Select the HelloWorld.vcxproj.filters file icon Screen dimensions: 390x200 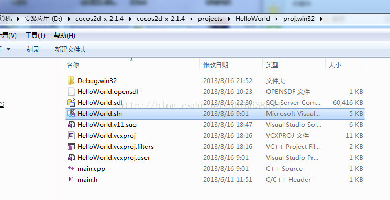[71, 146]
